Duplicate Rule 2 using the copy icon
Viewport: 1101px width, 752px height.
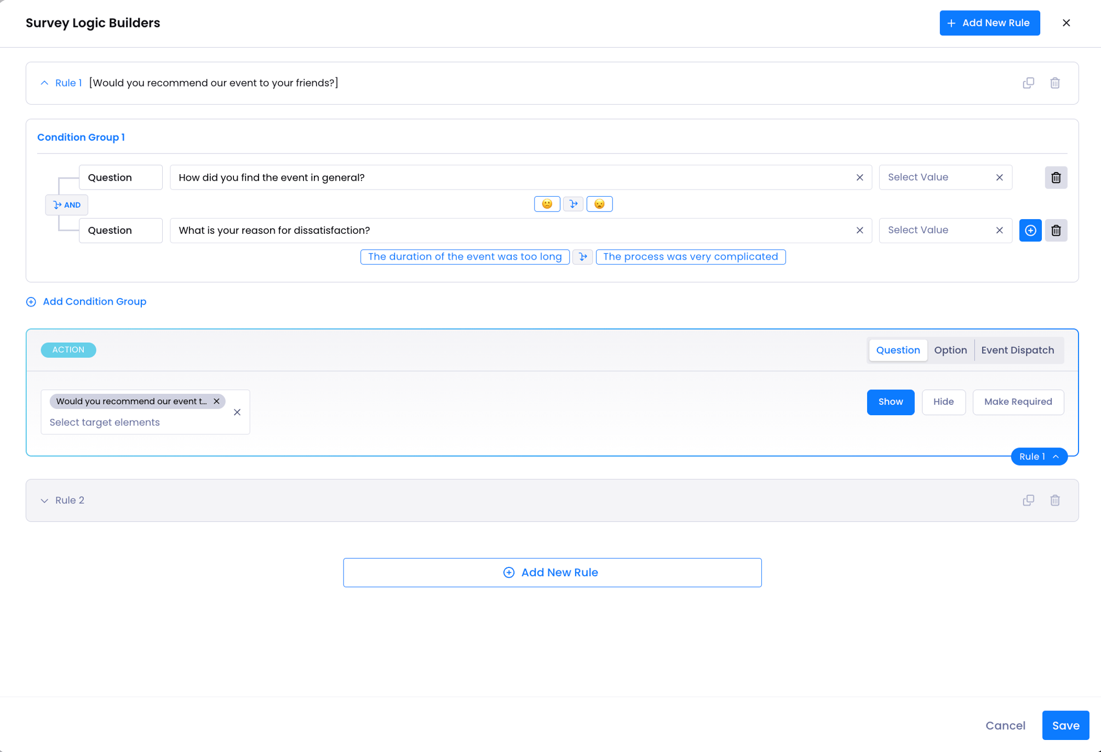coord(1028,500)
